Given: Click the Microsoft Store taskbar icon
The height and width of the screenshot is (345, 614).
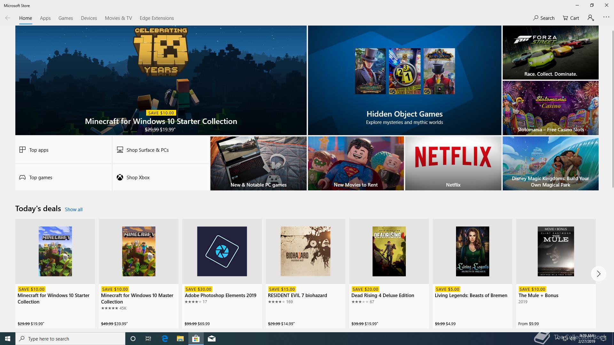Looking at the screenshot, I should click(x=196, y=339).
